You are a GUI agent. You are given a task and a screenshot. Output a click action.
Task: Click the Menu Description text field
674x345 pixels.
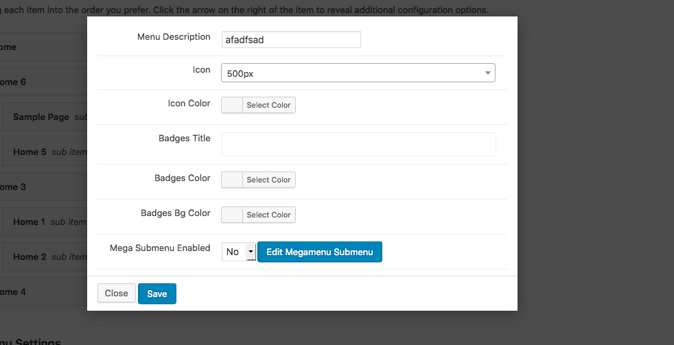[290, 40]
